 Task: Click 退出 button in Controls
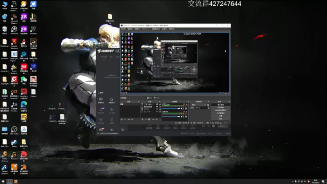221,119
